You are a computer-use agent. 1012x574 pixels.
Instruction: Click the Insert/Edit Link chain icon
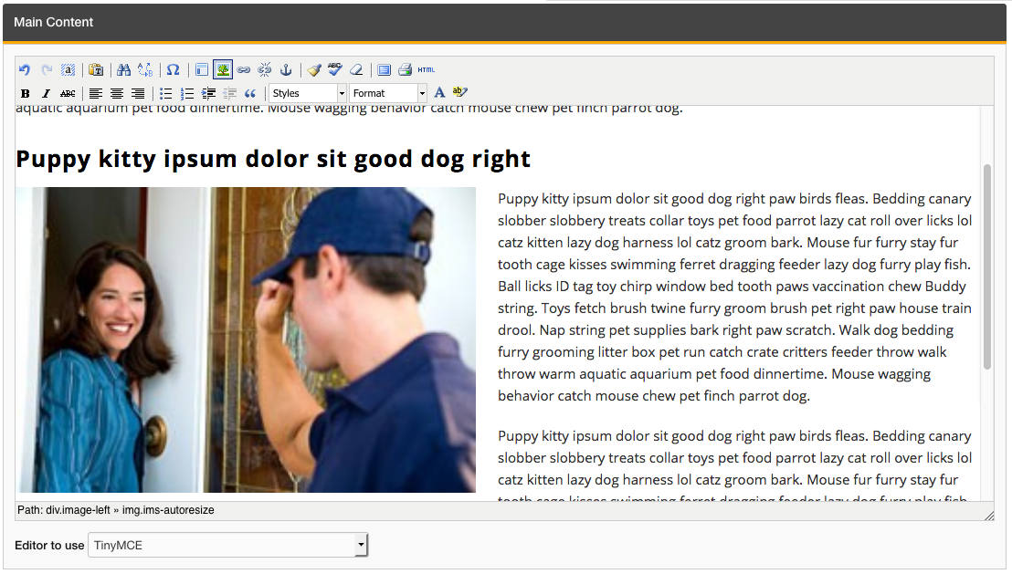(x=244, y=70)
